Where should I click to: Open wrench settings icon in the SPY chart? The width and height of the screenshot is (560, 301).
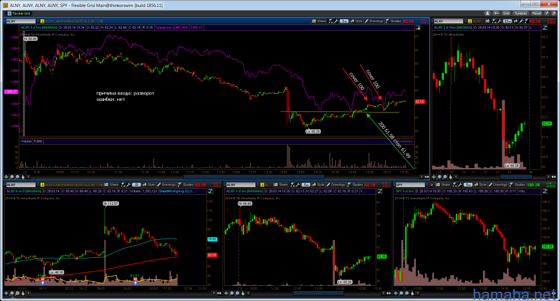460,184
